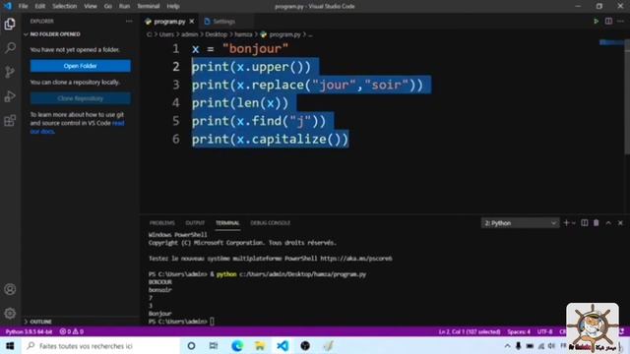
Task: Switch to the Settings editor tab
Action: tap(224, 22)
